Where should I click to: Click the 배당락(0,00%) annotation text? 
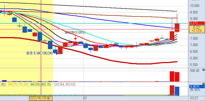[75, 33]
